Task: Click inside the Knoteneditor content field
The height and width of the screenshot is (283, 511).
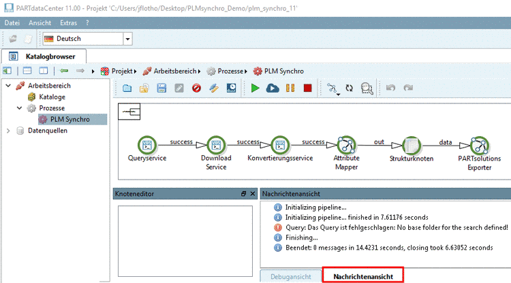Action: coord(185,241)
